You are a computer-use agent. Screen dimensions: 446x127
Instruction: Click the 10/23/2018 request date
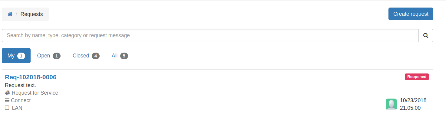413,100
